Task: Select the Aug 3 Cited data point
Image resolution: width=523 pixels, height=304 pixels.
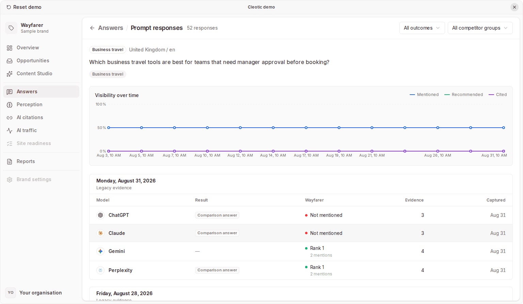Action: click(x=109, y=151)
